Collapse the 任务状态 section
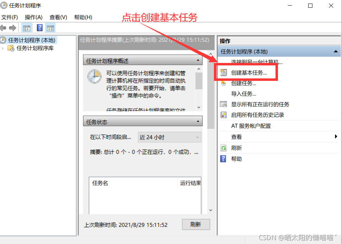The width and height of the screenshot is (342, 244). click(198, 121)
